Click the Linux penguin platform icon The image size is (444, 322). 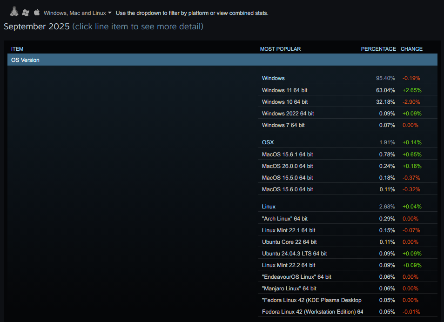click(14, 11)
